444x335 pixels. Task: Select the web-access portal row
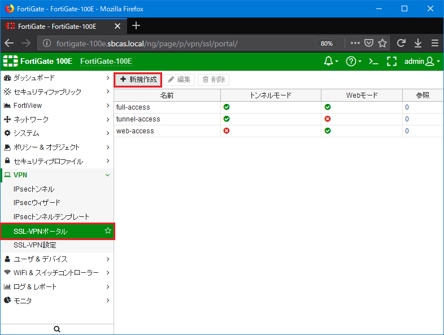278,131
